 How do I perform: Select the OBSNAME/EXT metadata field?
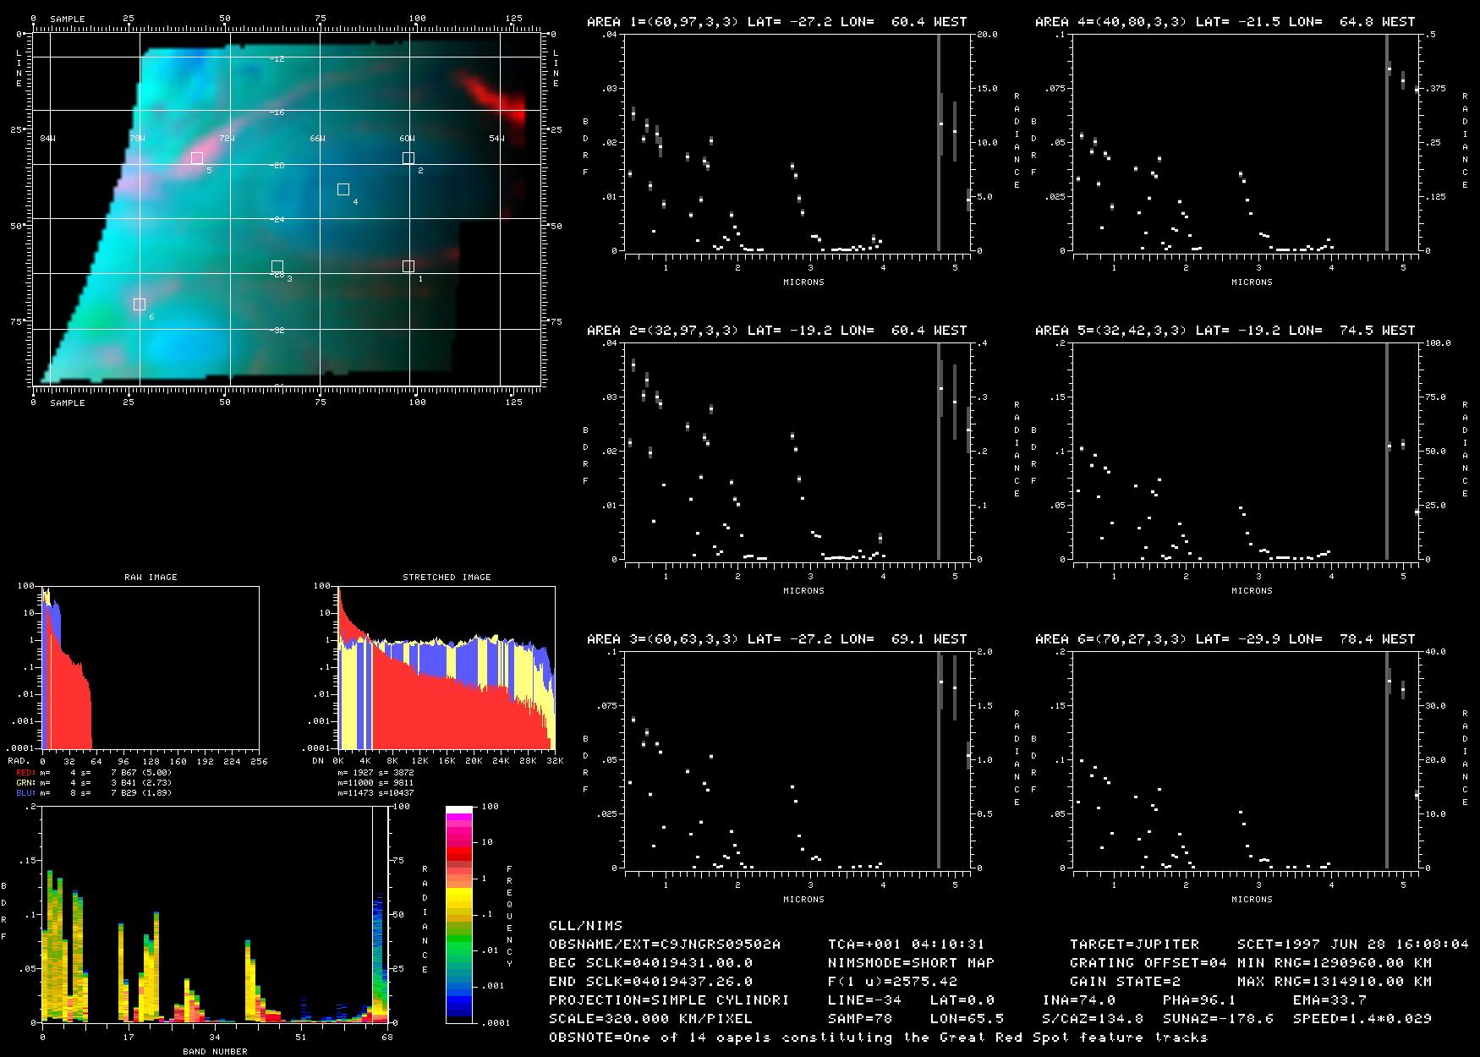point(665,945)
